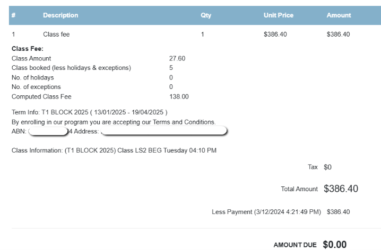Select the Class Information LS2 BEG line

tap(114, 150)
